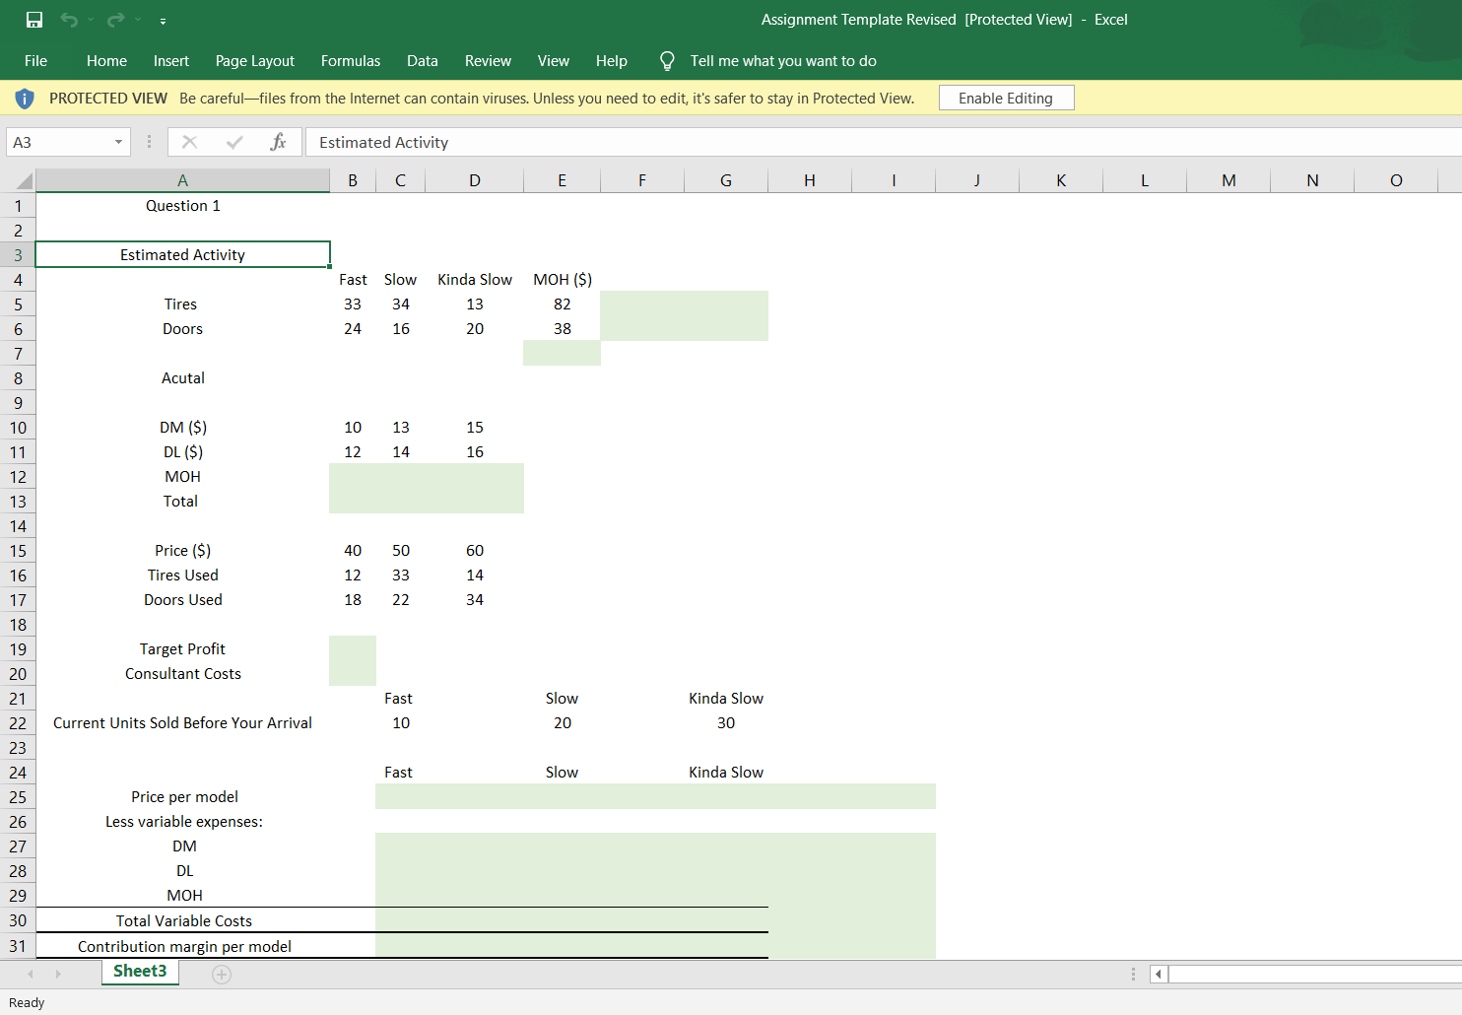This screenshot has height=1015, width=1462.
Task: Click the Tires Used label cell
Action: pyautogui.click(x=183, y=575)
